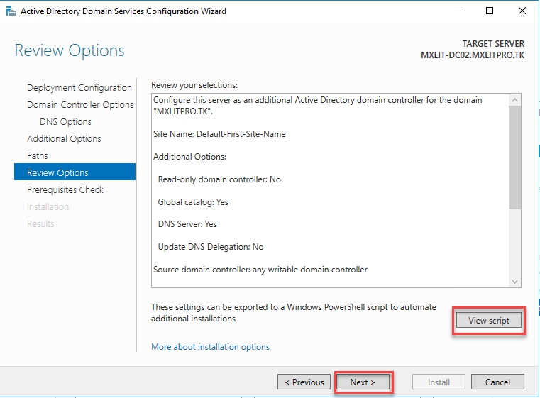Click View script button
This screenshot has height=398, width=540.
pyautogui.click(x=489, y=321)
